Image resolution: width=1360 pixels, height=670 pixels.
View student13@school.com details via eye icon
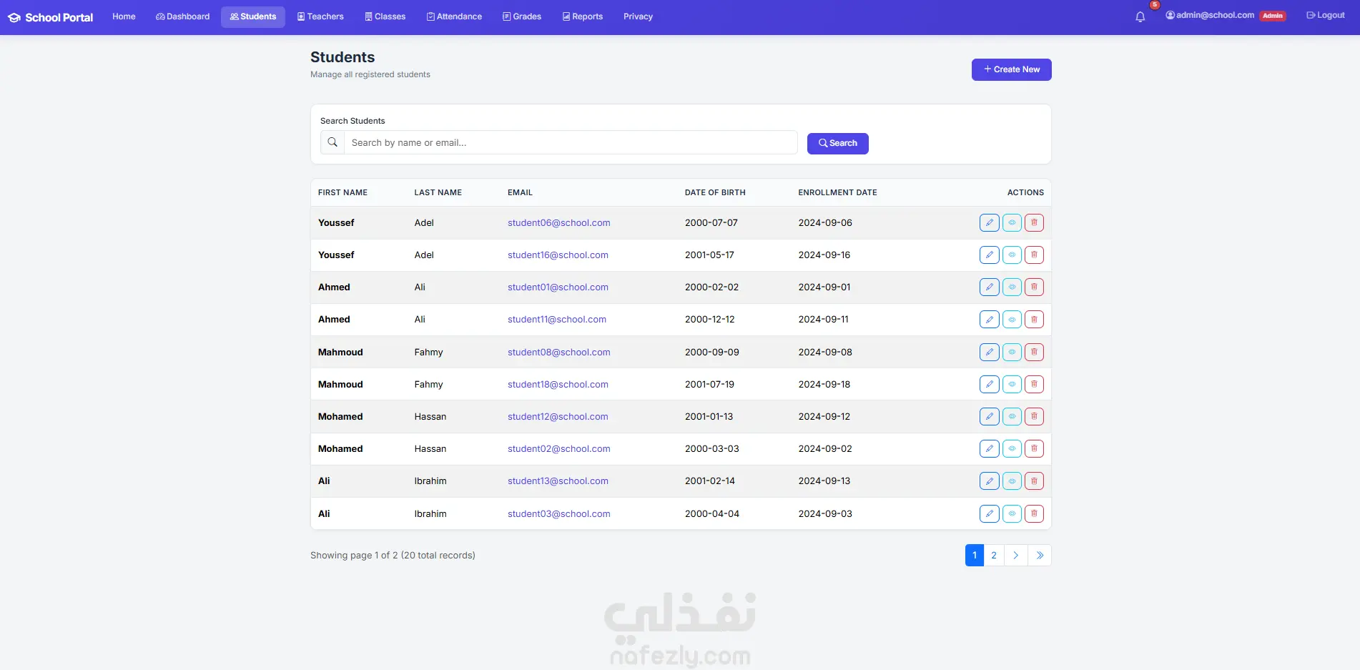coord(1012,481)
